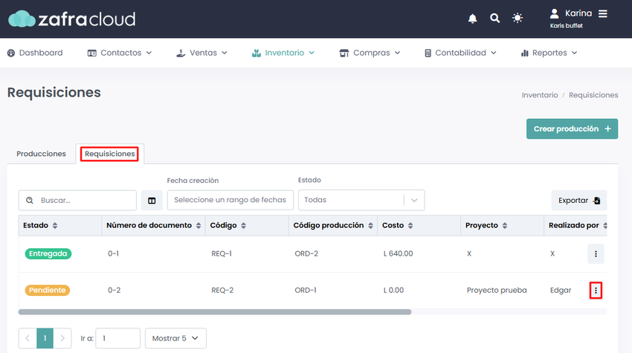Screen dimensions: 632x353
Task: Open the Reportes menu
Action: coord(549,53)
